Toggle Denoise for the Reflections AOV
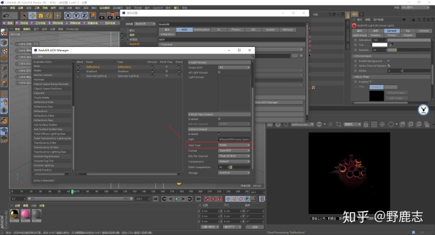Image resolution: width=435 pixels, height=235 pixels. pyautogui.click(x=152, y=67)
